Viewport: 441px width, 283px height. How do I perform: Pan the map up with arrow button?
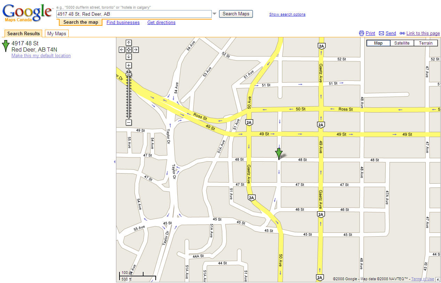click(129, 43)
